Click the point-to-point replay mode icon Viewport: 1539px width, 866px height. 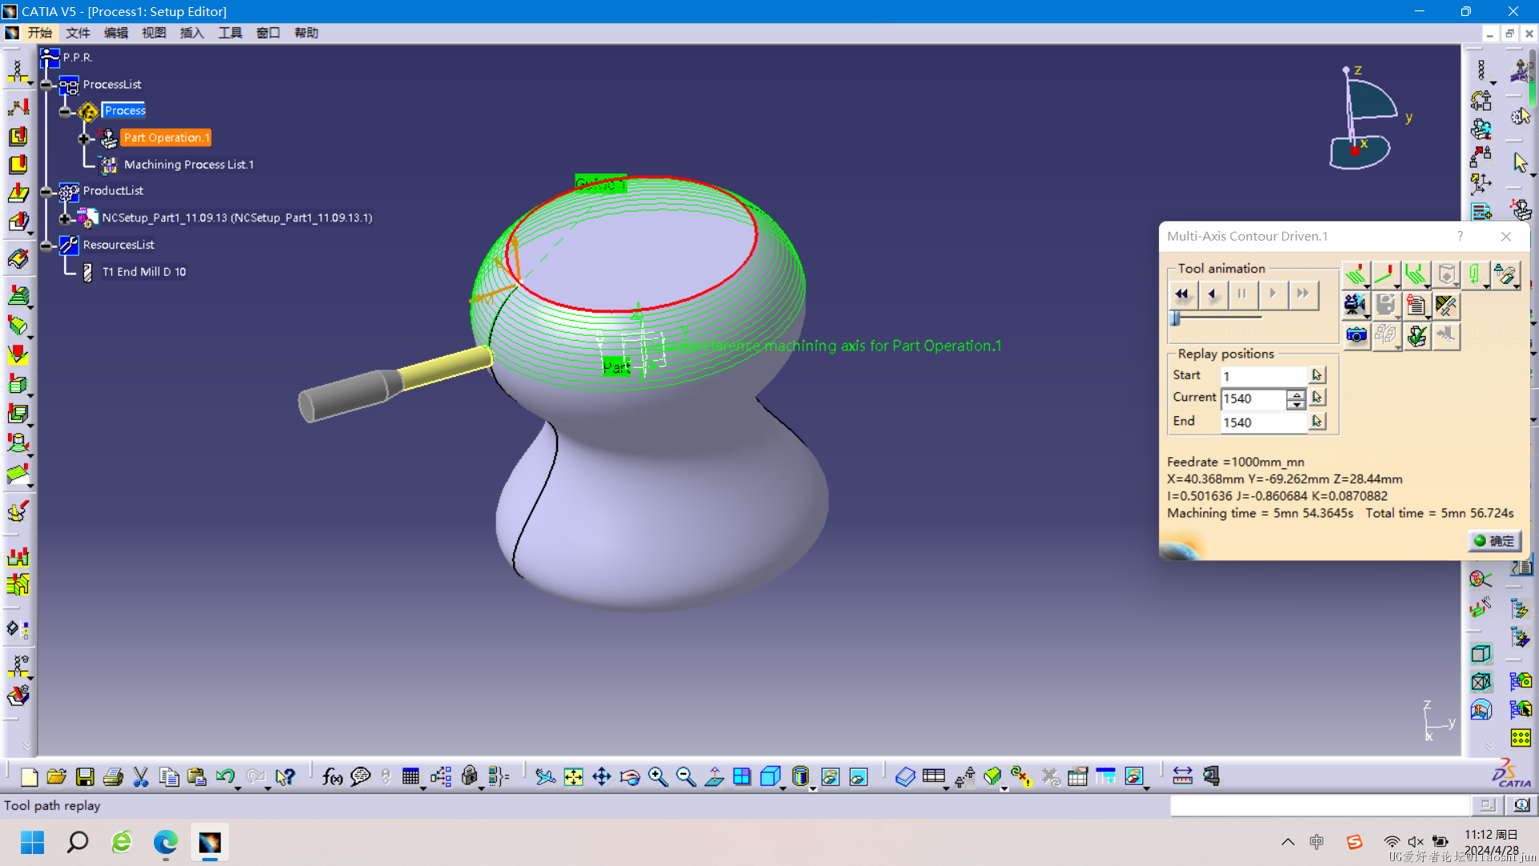point(1385,275)
